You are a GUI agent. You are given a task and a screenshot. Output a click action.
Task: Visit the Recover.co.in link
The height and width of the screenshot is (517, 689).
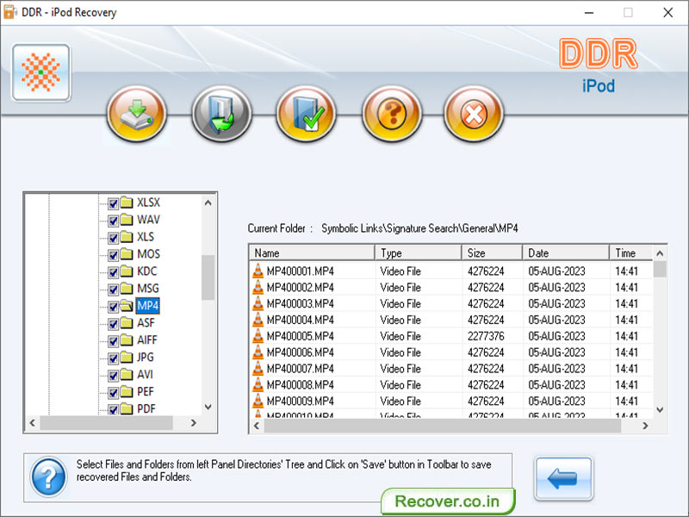coord(448,501)
